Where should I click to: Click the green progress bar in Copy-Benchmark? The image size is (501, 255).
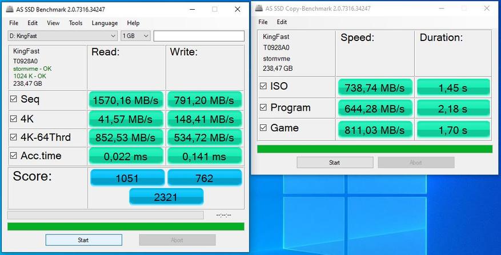click(374, 149)
